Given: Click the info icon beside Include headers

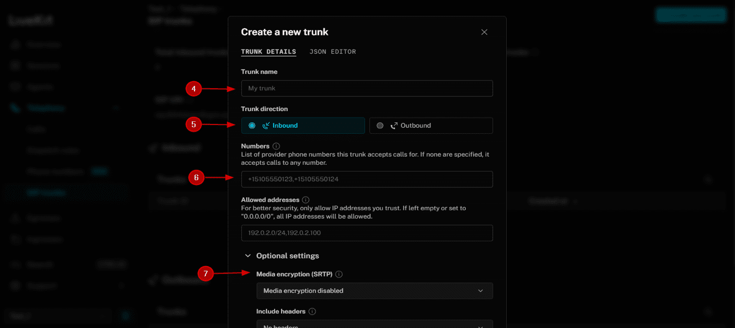Looking at the screenshot, I should point(312,312).
